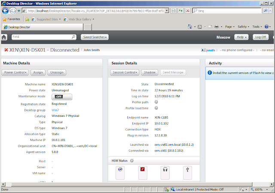Click the browser address bar URL
Viewport: 275px width, 193px height.
[96, 11]
